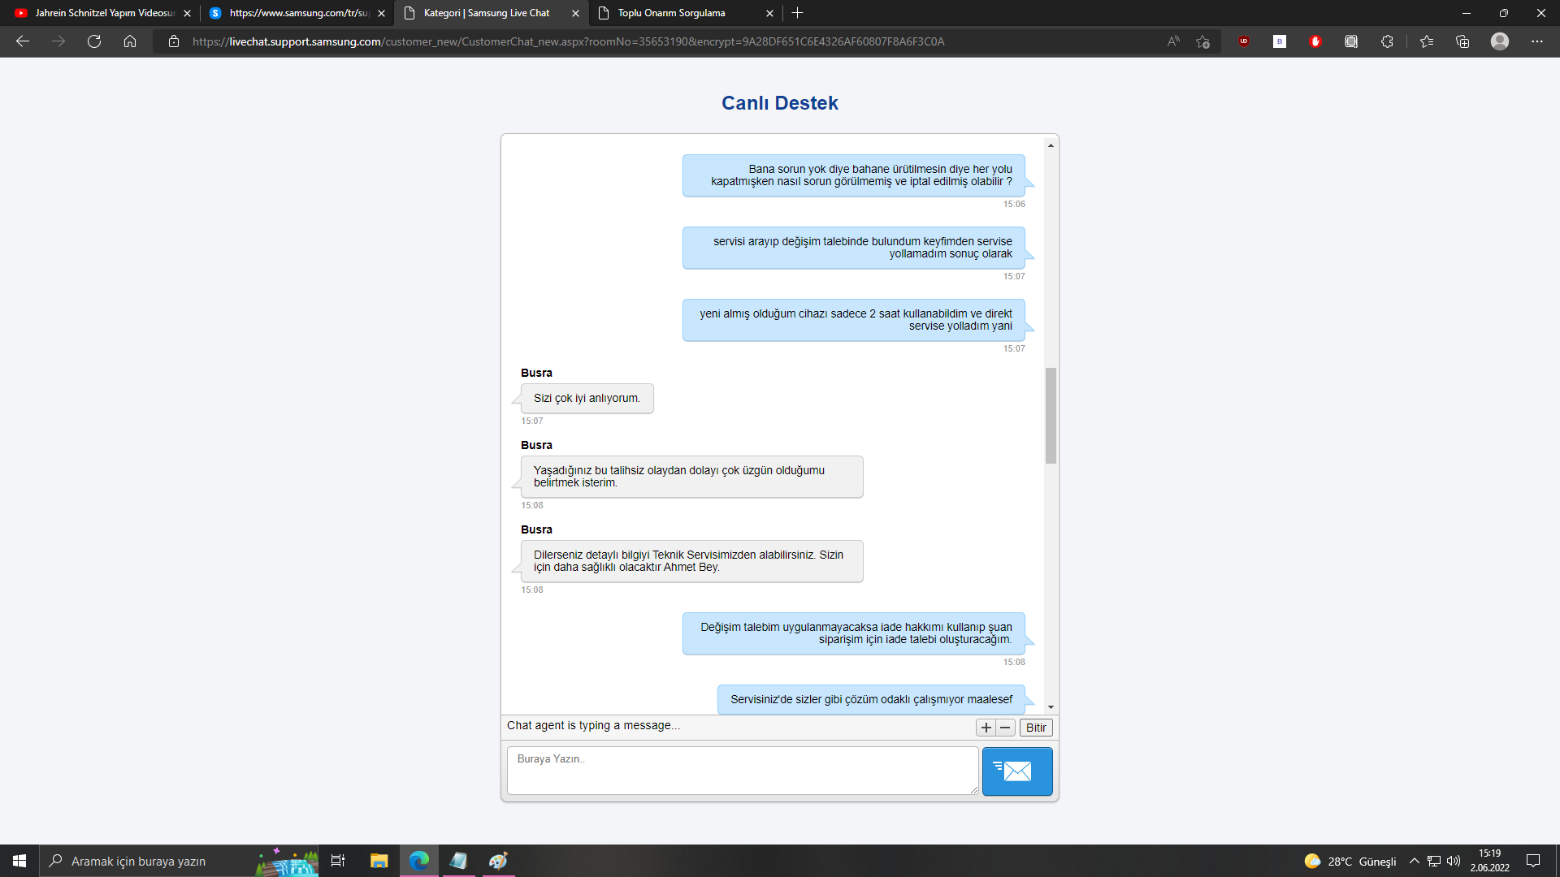Click the Bitir button to end chat
Viewport: 1560px width, 877px height.
click(1035, 728)
